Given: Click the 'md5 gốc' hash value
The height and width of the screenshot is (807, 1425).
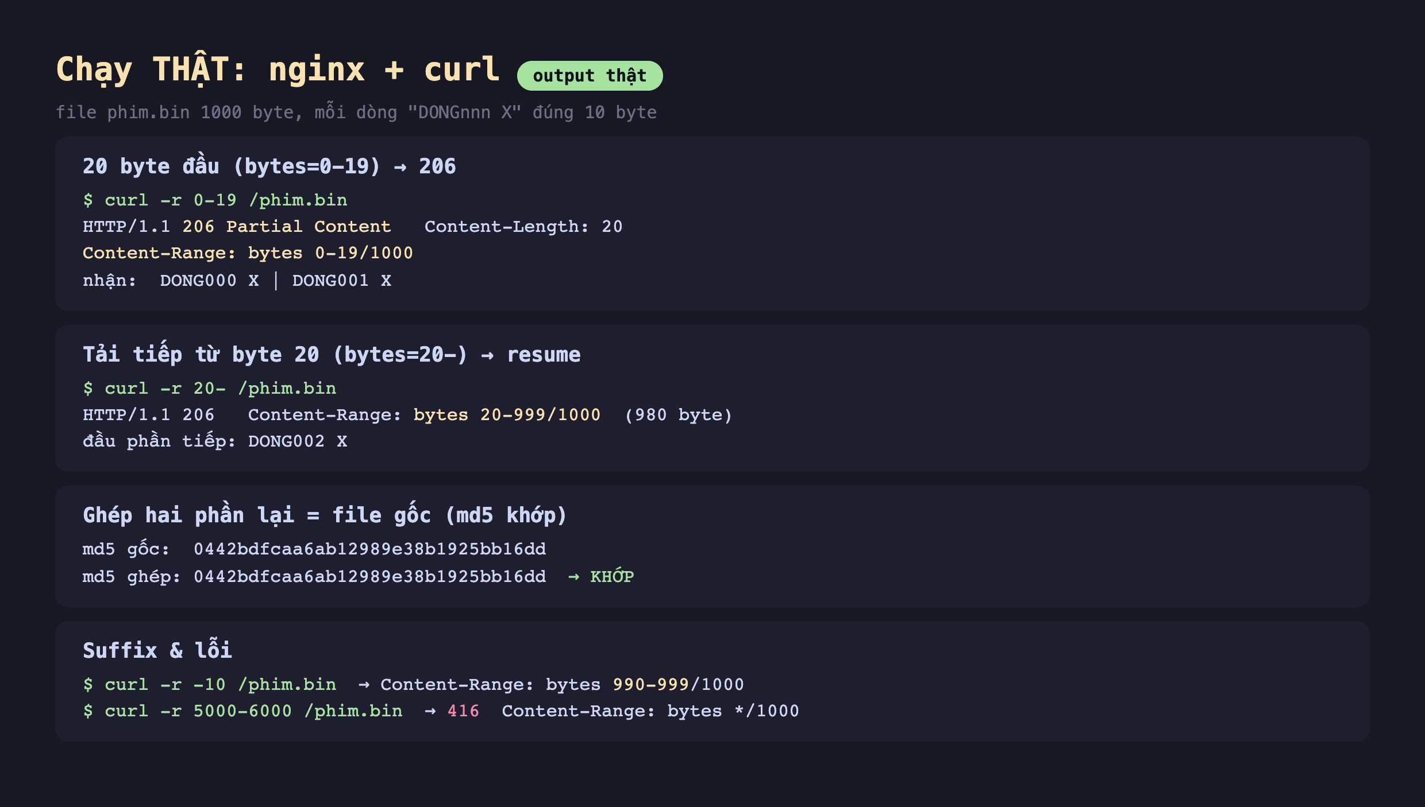Looking at the screenshot, I should [x=369, y=549].
